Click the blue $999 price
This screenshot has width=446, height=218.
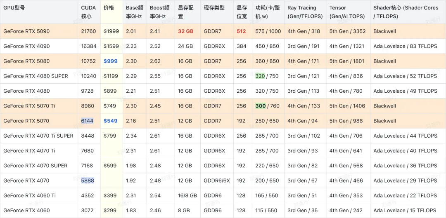pyautogui.click(x=110, y=61)
